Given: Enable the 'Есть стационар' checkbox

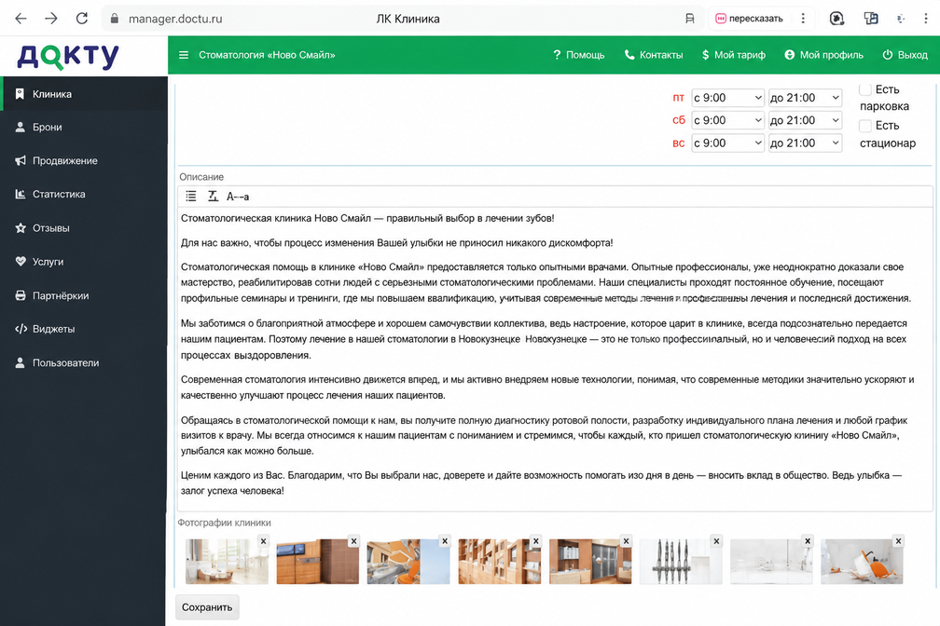Looking at the screenshot, I should 865,126.
